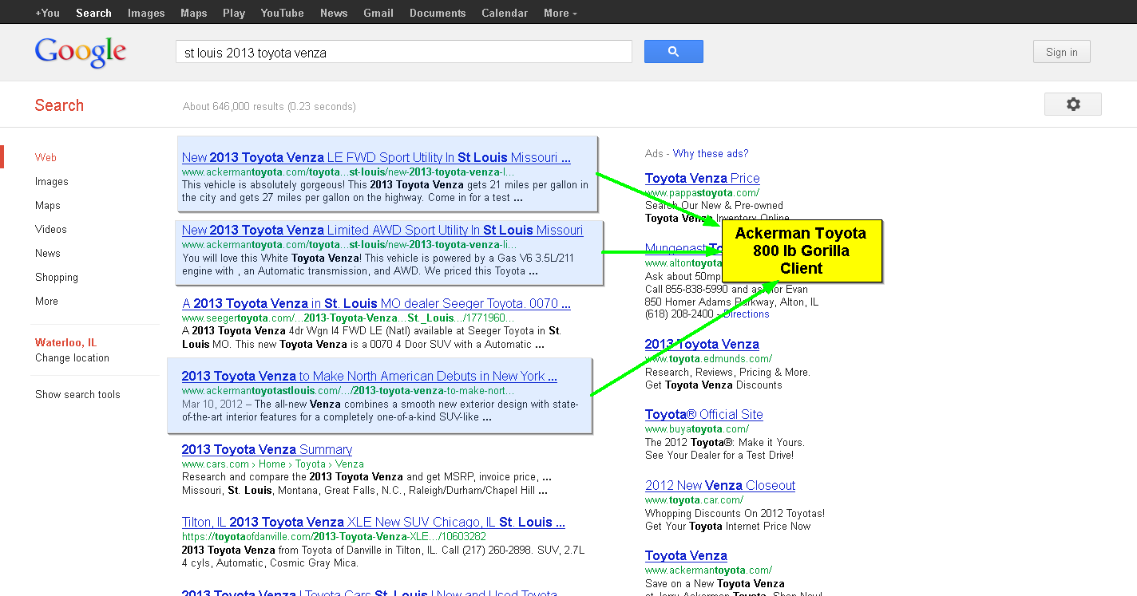Open Play in the top bar

(x=234, y=13)
